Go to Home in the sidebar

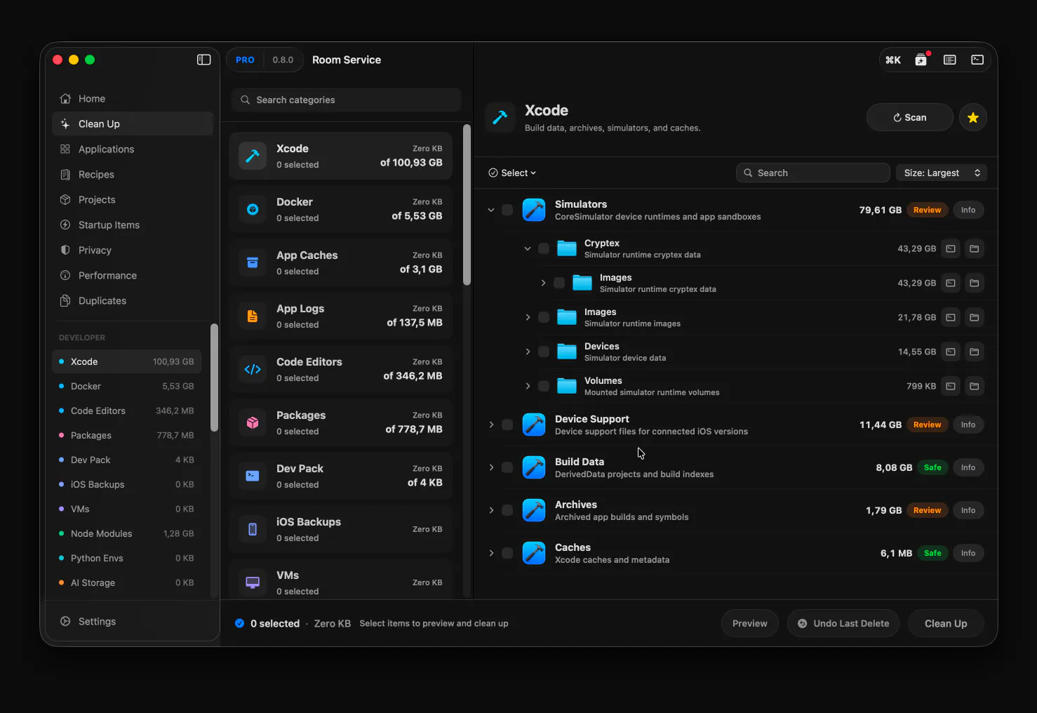pos(133,99)
